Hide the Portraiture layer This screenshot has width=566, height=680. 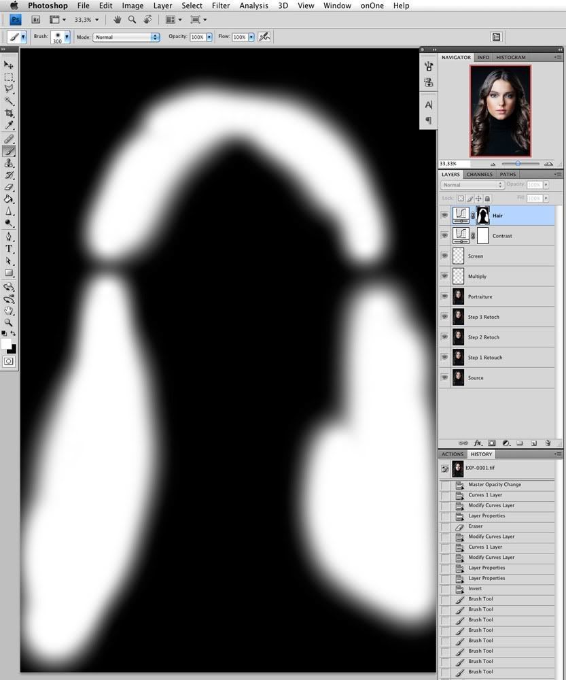point(444,296)
